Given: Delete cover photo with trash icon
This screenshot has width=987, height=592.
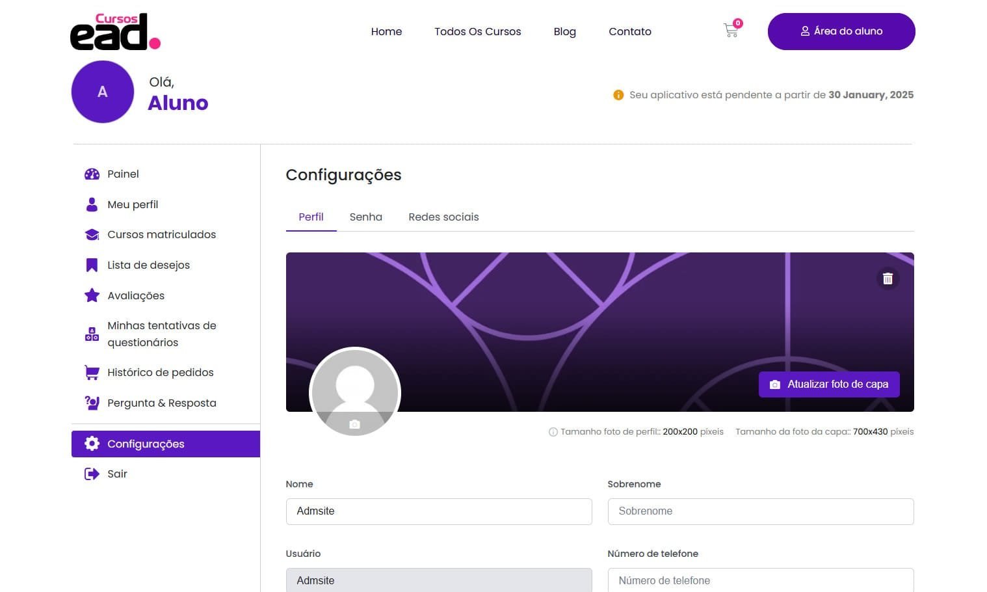Looking at the screenshot, I should tap(888, 278).
